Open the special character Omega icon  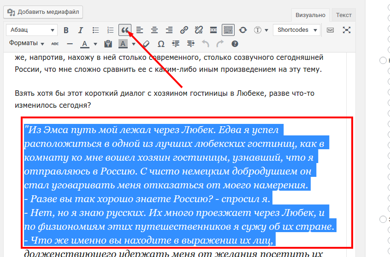(x=161, y=44)
